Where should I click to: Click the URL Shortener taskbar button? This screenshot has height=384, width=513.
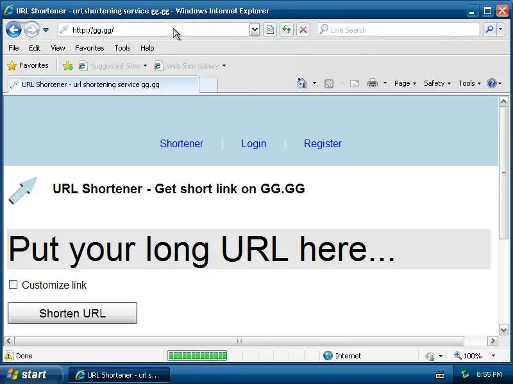pos(119,375)
